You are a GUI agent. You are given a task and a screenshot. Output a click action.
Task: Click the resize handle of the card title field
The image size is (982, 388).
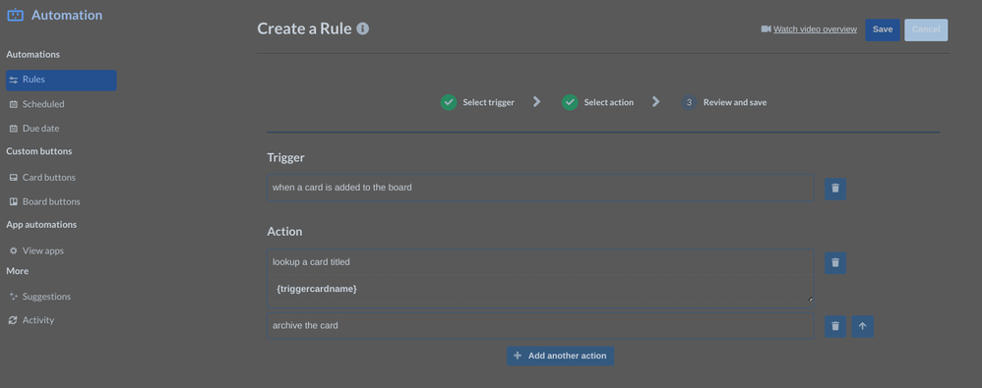pos(811,300)
